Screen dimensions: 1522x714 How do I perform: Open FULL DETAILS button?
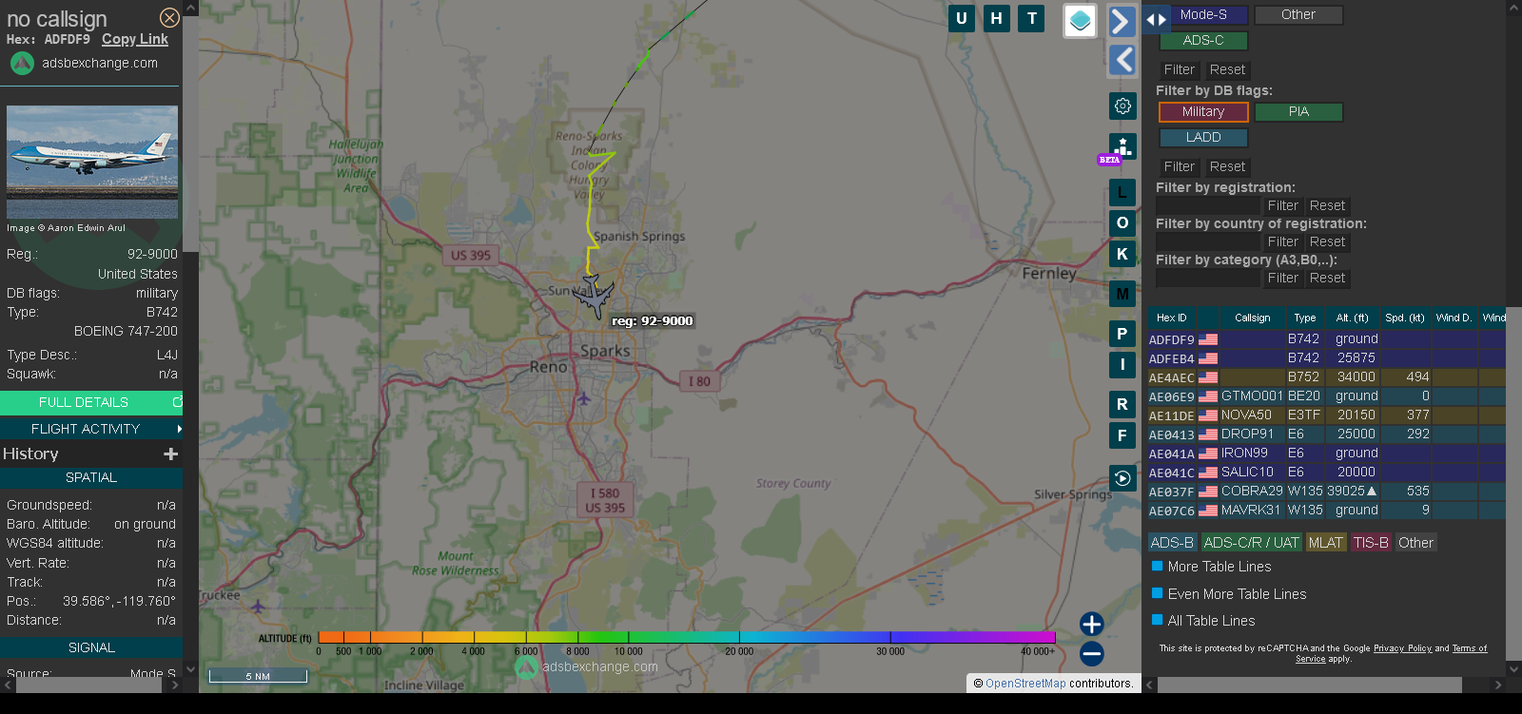[90, 403]
